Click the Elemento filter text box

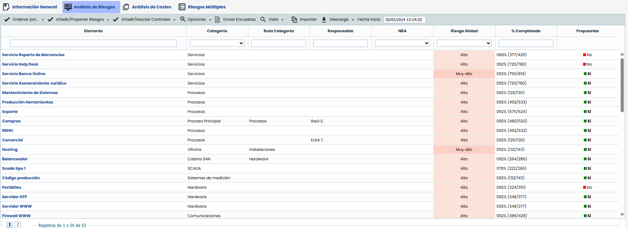[93, 43]
